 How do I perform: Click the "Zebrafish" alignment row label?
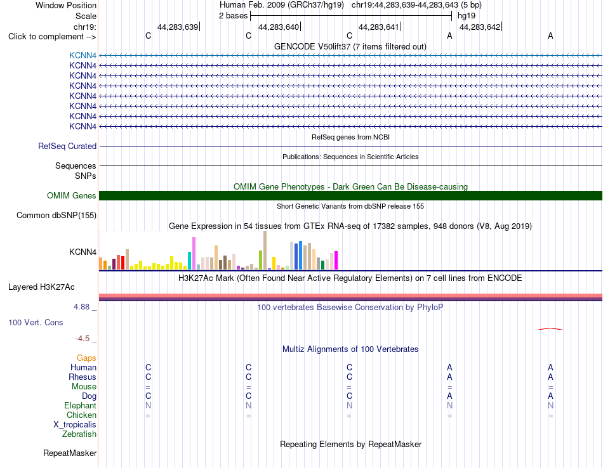(x=79, y=434)
